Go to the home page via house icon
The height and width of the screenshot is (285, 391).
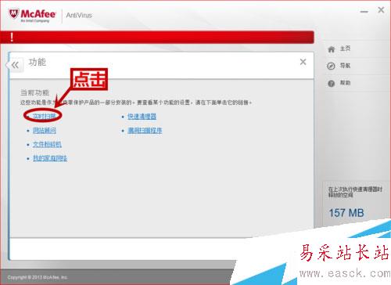[x=332, y=49]
